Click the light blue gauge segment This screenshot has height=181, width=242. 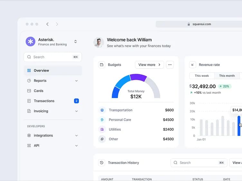[123, 82]
